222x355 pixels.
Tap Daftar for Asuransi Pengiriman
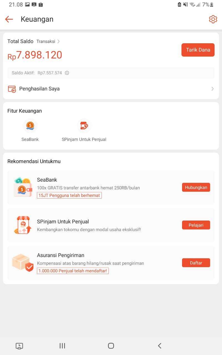[x=196, y=263]
